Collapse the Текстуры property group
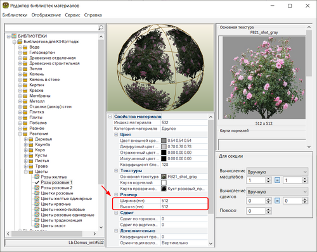317x252 pixels. pyautogui.click(x=116, y=171)
